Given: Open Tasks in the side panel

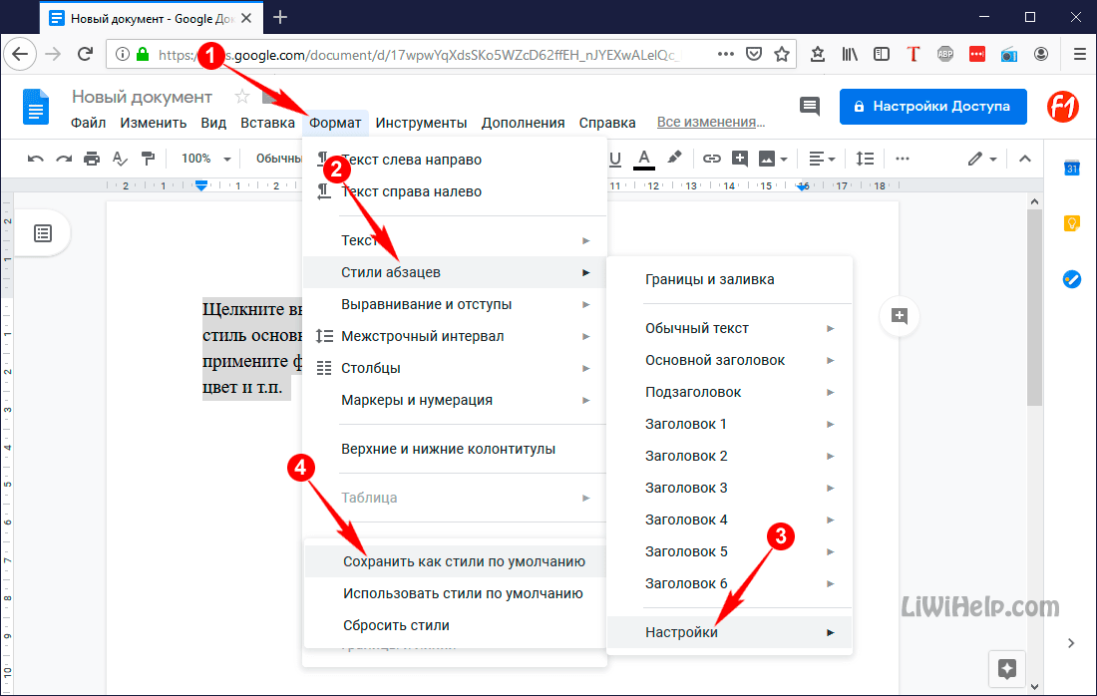Looking at the screenshot, I should pos(1071,279).
